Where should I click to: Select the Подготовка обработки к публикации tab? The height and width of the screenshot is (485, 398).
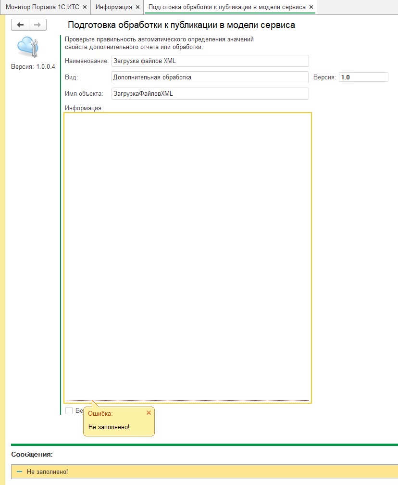coord(227,7)
